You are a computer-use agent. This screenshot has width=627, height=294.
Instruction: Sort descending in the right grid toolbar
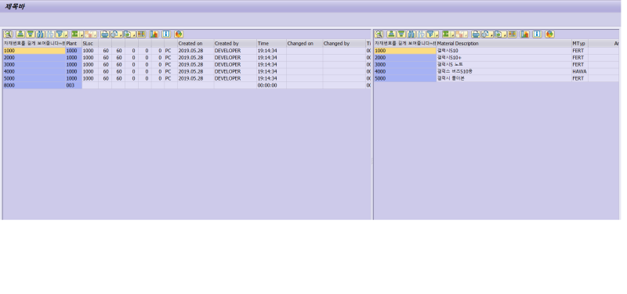[401, 34]
